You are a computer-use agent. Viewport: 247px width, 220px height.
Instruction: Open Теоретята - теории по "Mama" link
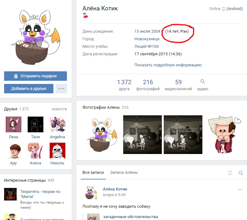(x=40, y=194)
